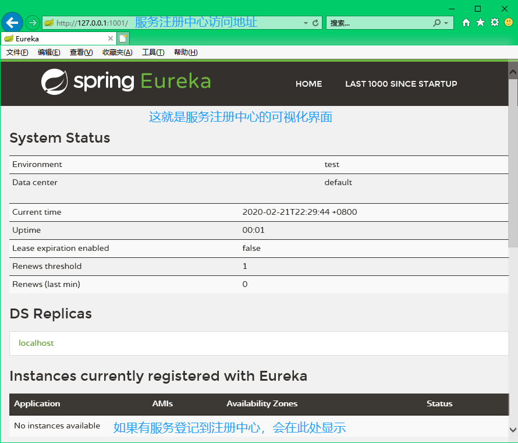Click the browser Forward arrow button

point(33,23)
